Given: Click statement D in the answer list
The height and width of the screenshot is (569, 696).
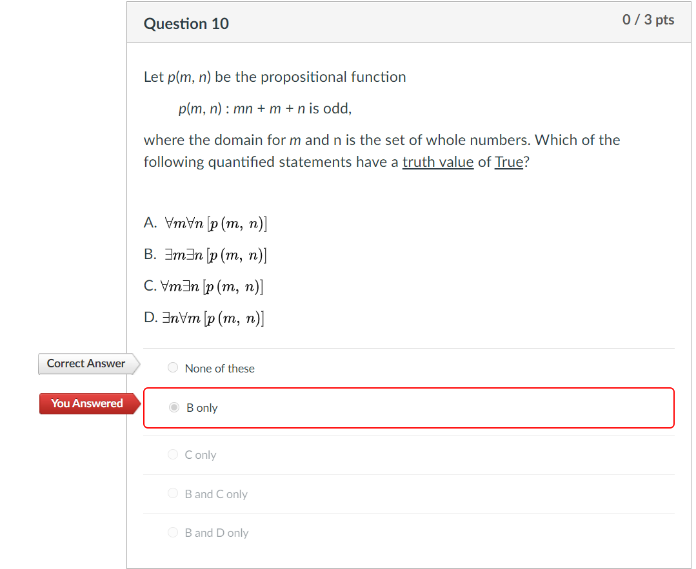Looking at the screenshot, I should click(x=204, y=317).
